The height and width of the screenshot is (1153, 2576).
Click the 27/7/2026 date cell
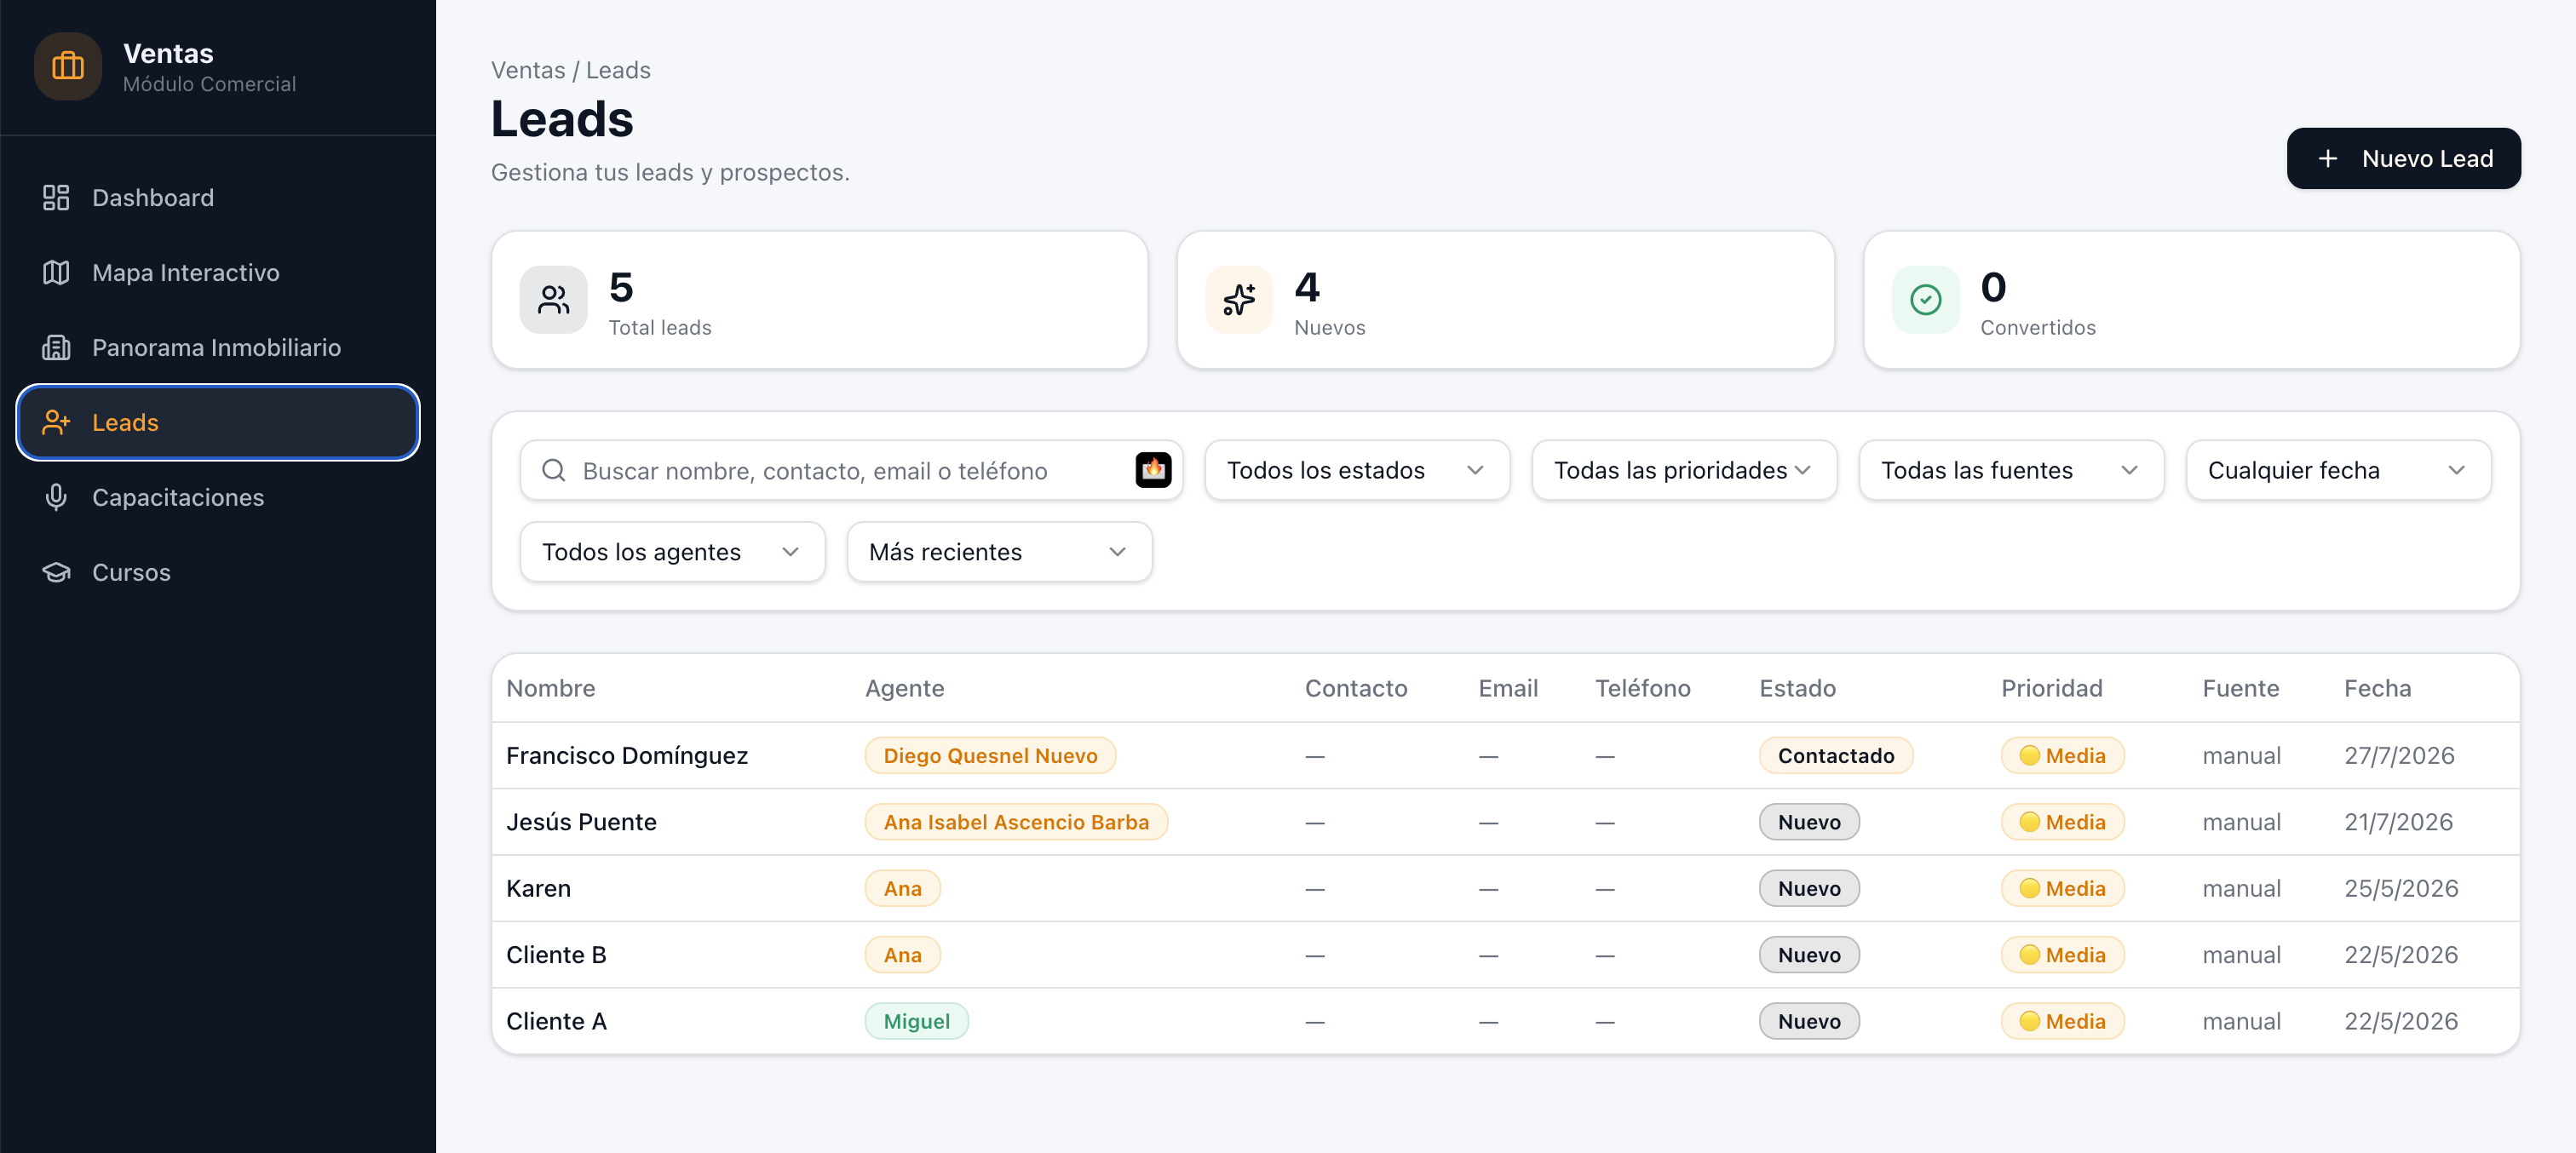click(x=2399, y=756)
